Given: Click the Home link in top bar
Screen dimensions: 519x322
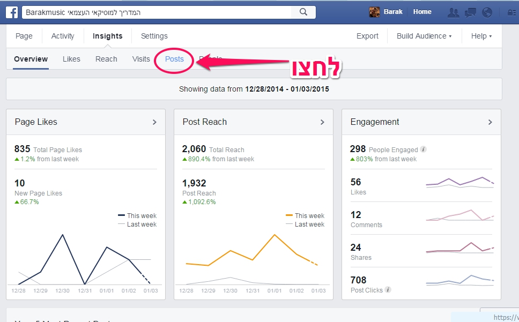Looking at the screenshot, I should [x=422, y=12].
